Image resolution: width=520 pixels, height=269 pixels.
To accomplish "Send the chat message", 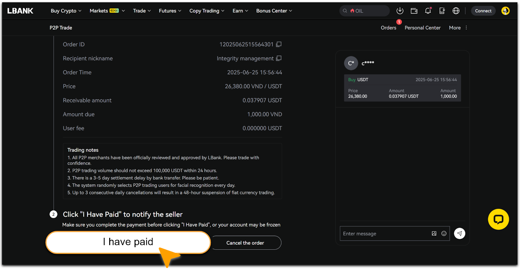I will (459, 233).
